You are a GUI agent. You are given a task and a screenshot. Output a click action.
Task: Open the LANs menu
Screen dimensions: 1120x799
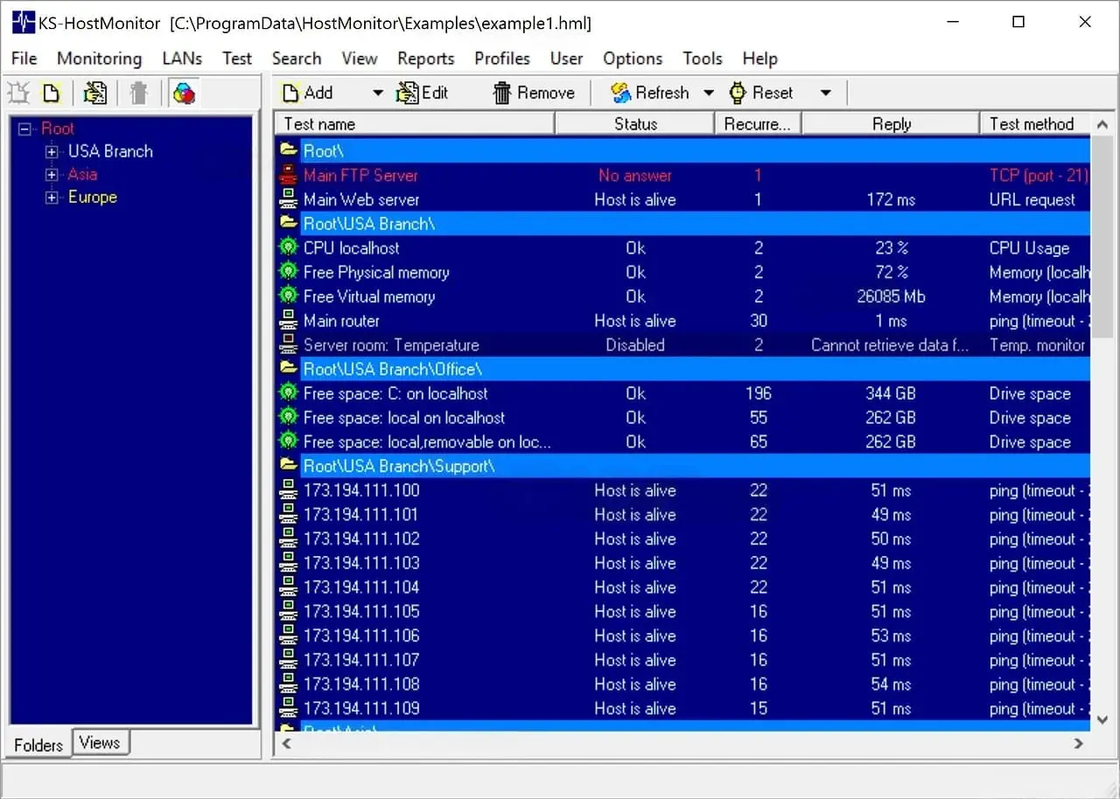tap(182, 59)
